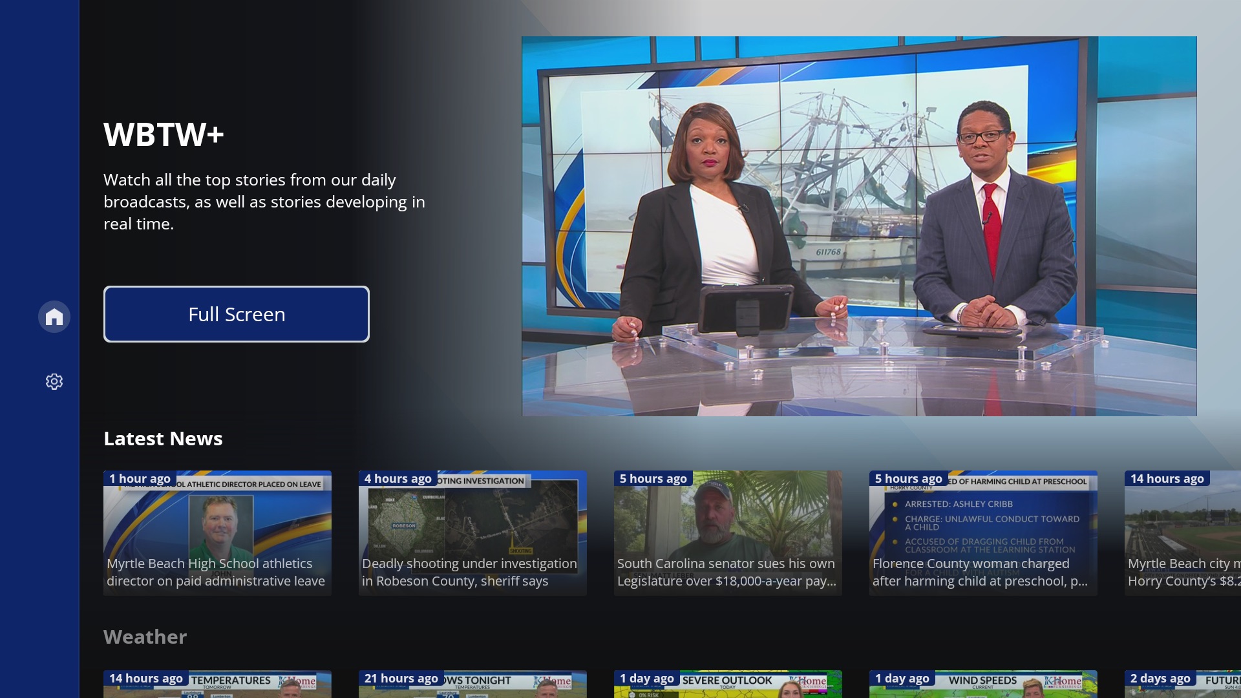Open the Myrtle Beach city 14 hours ago story

1183,533
